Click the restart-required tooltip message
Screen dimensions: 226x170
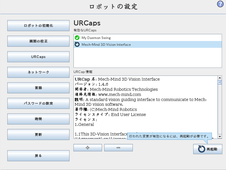(169, 136)
